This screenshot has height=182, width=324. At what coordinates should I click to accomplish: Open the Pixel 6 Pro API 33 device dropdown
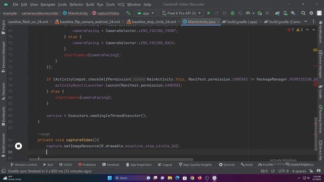tap(181, 13)
